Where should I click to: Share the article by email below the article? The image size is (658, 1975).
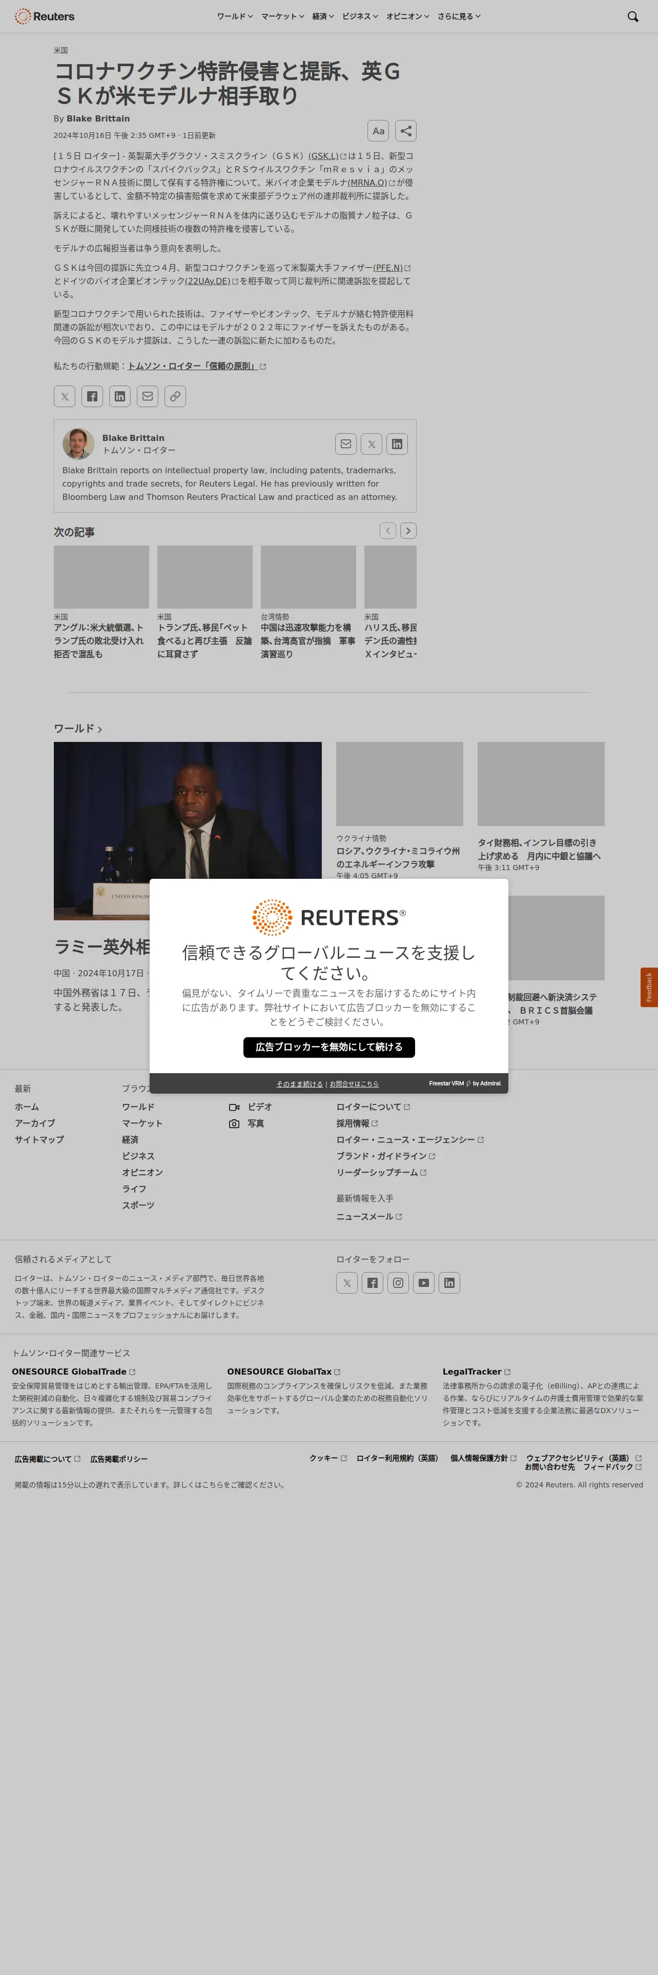click(x=148, y=396)
